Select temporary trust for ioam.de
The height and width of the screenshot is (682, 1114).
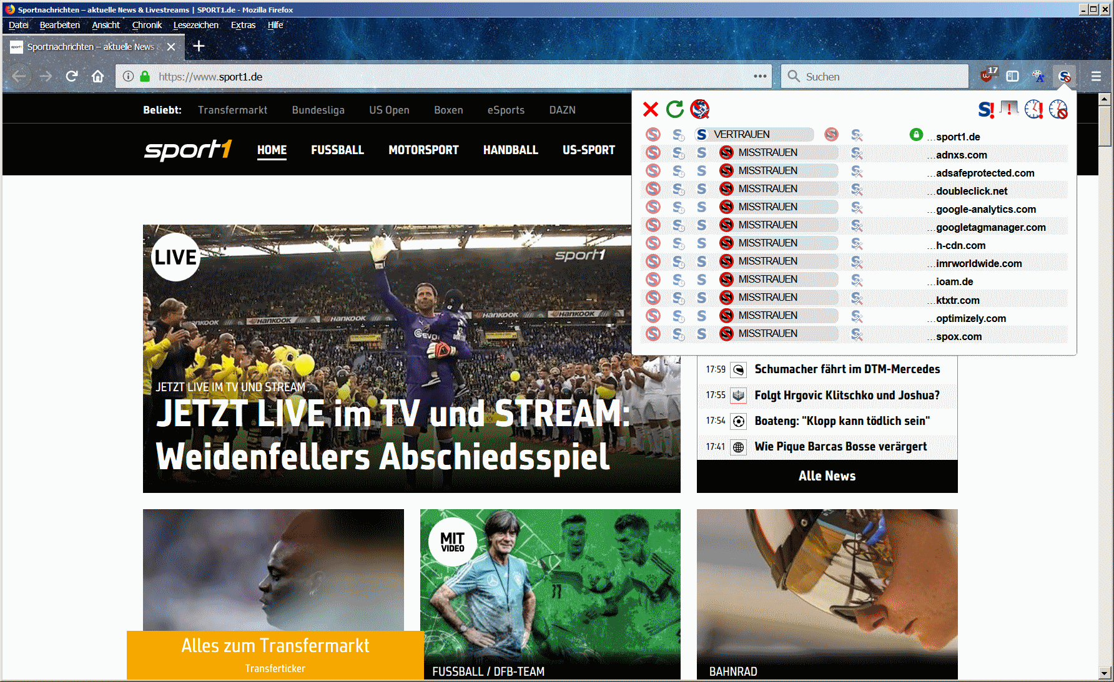point(678,280)
